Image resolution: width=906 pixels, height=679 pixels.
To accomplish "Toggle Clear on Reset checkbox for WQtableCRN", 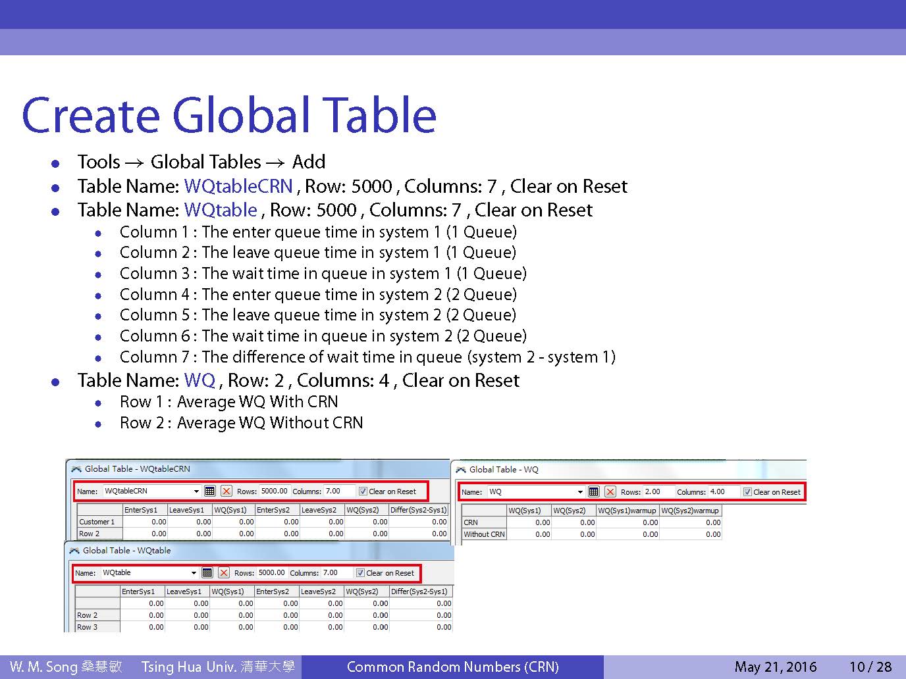I will 363,491.
